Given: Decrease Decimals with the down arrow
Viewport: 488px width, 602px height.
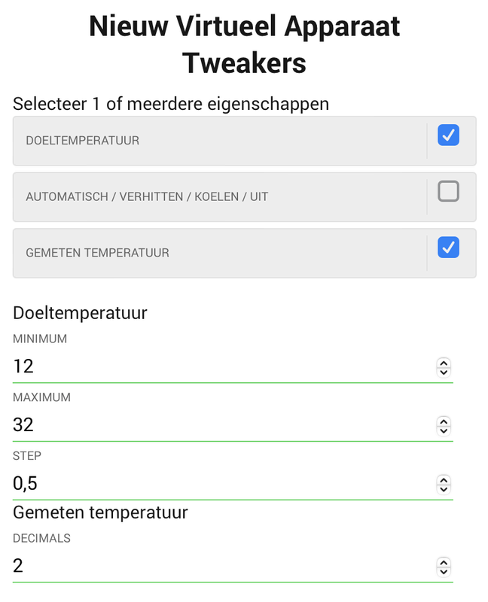Looking at the screenshot, I should tap(444, 570).
